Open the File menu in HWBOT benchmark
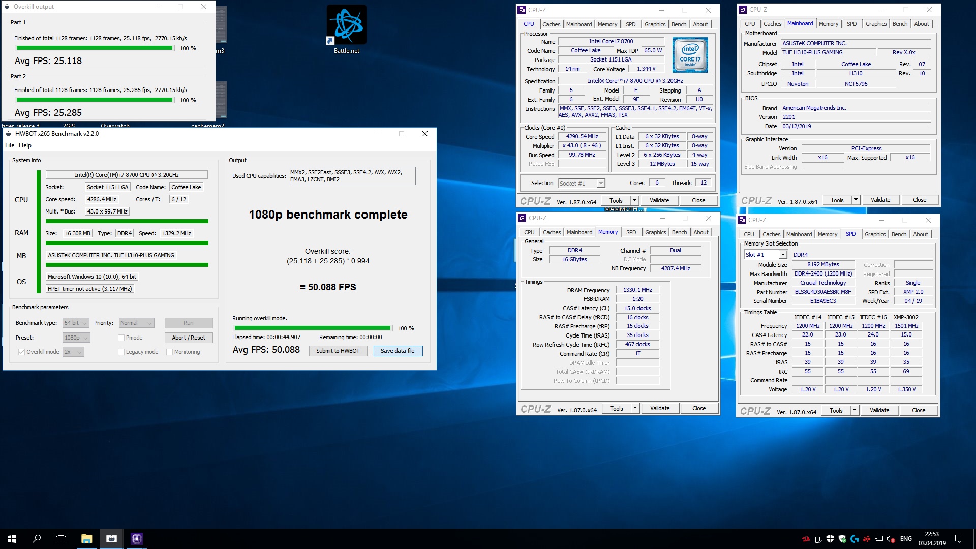This screenshot has width=976, height=549. [10, 145]
